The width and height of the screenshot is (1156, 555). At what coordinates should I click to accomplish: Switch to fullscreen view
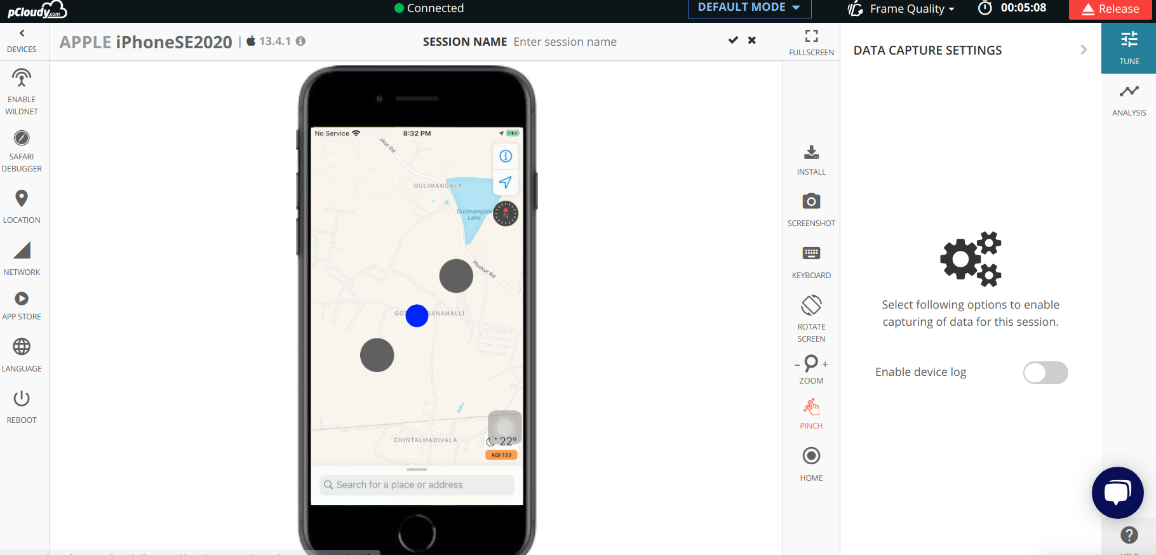(x=811, y=43)
